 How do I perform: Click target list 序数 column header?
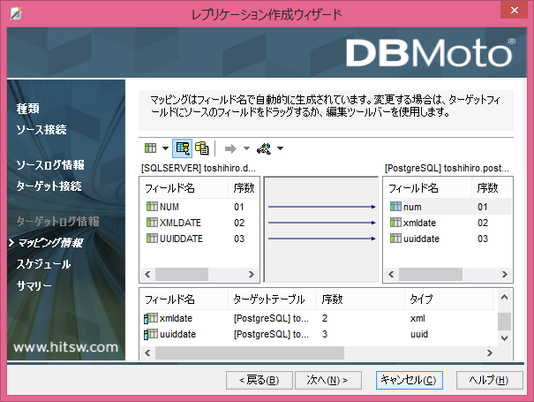pyautogui.click(x=492, y=188)
